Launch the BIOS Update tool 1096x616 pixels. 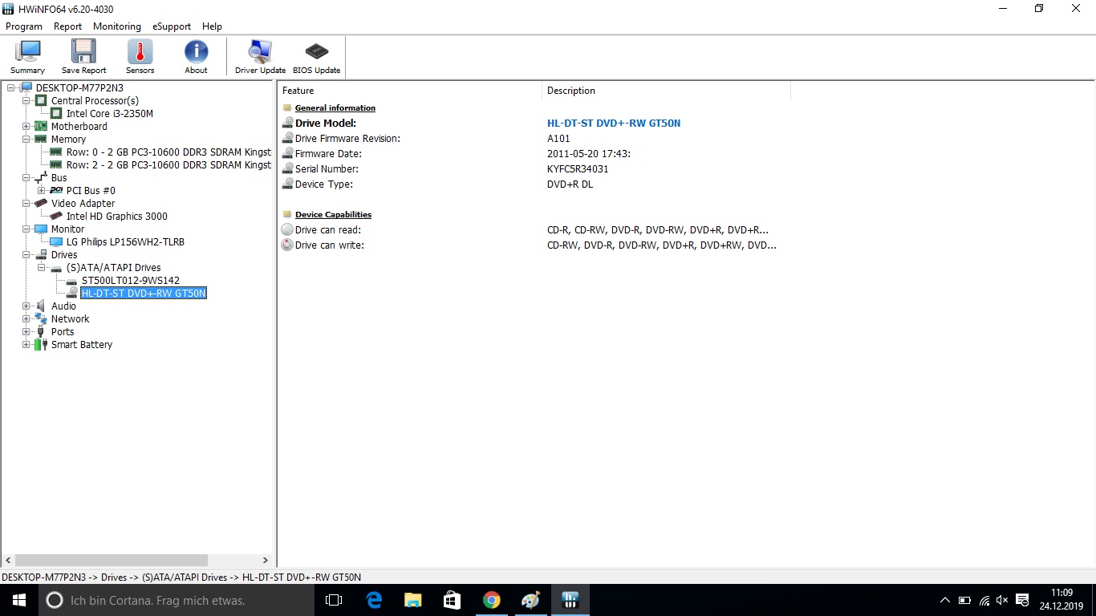coord(316,56)
